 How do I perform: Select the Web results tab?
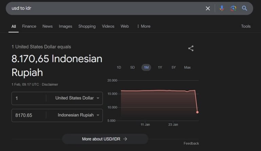[x=125, y=26]
